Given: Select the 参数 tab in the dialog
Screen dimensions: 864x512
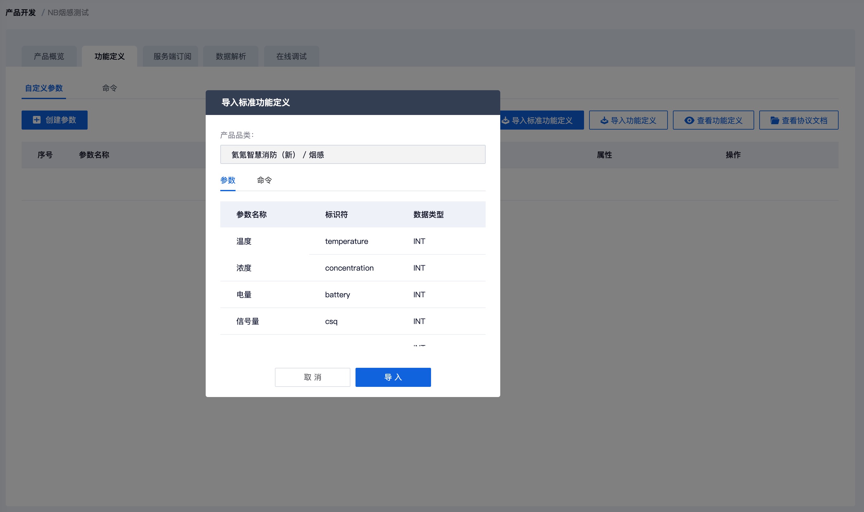Looking at the screenshot, I should tap(228, 180).
